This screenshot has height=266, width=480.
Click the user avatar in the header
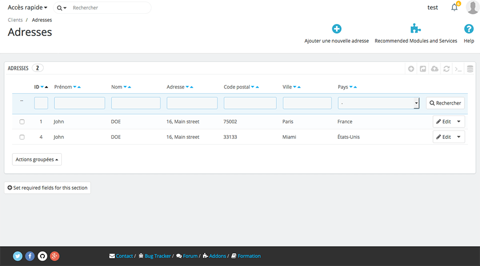472,7
